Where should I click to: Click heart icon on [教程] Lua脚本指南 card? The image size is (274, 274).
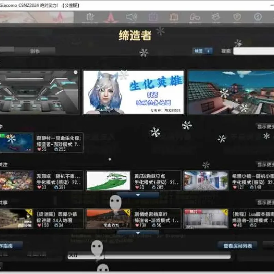point(235,225)
